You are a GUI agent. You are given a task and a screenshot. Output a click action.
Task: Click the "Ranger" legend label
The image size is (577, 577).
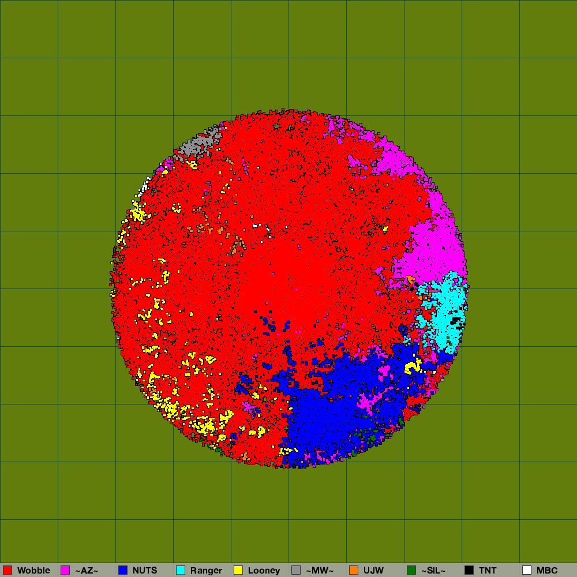tap(206, 571)
